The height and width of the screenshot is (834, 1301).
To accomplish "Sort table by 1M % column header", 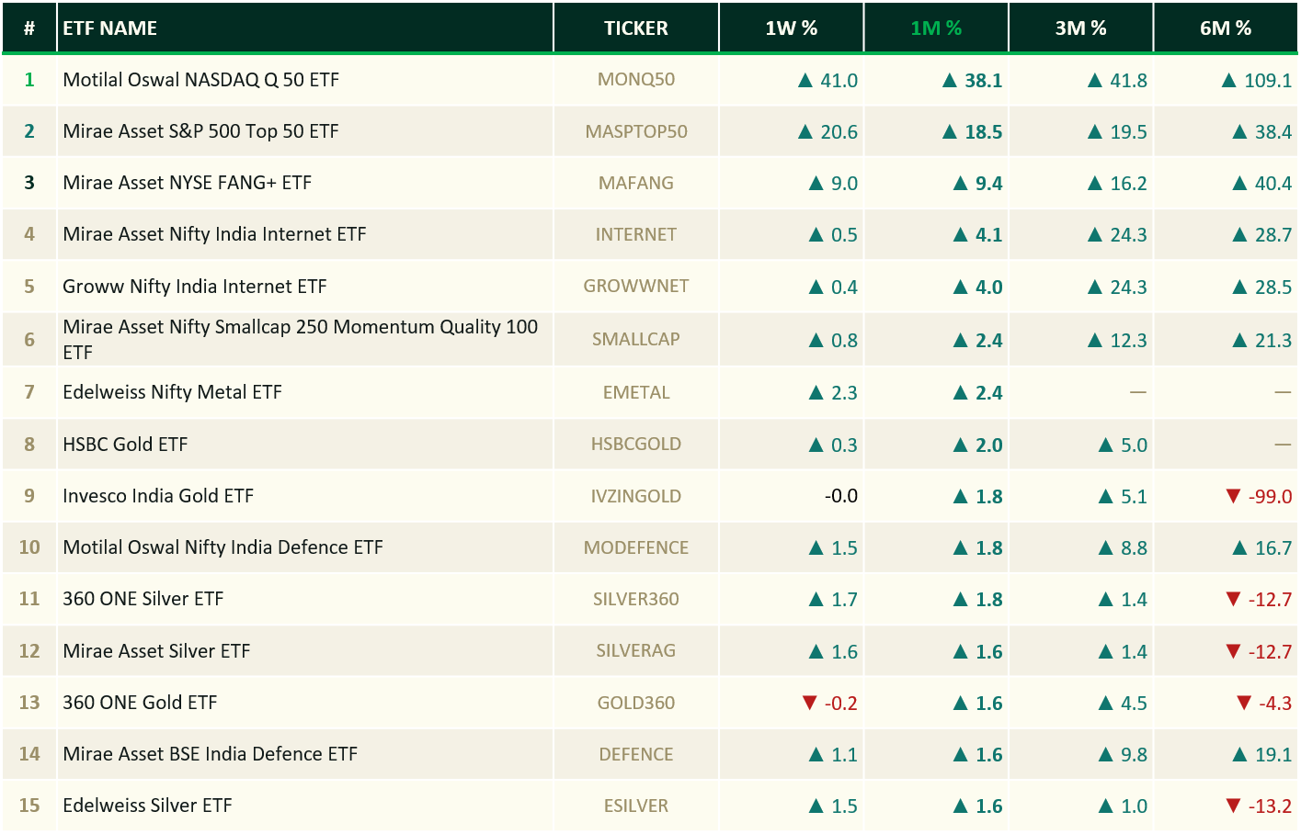I will (x=936, y=28).
